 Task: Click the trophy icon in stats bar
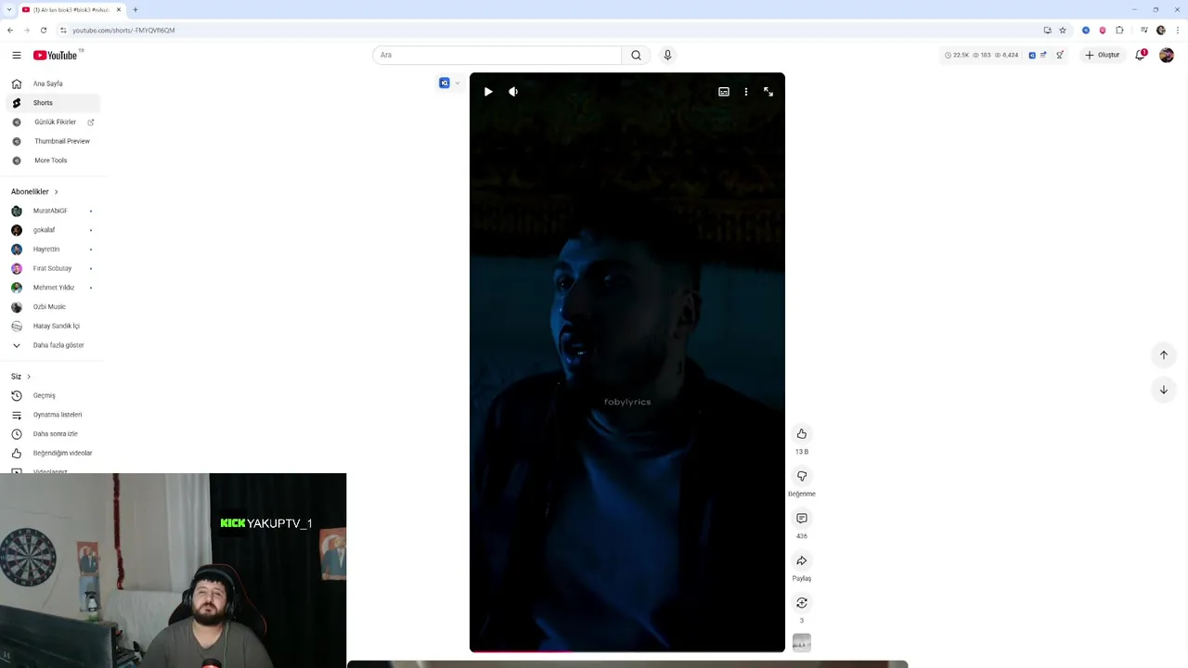click(1060, 55)
